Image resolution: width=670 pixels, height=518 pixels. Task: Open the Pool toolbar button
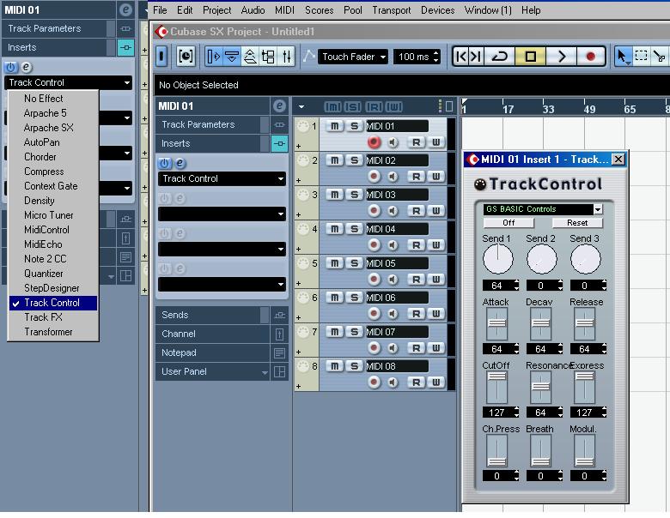(x=268, y=57)
